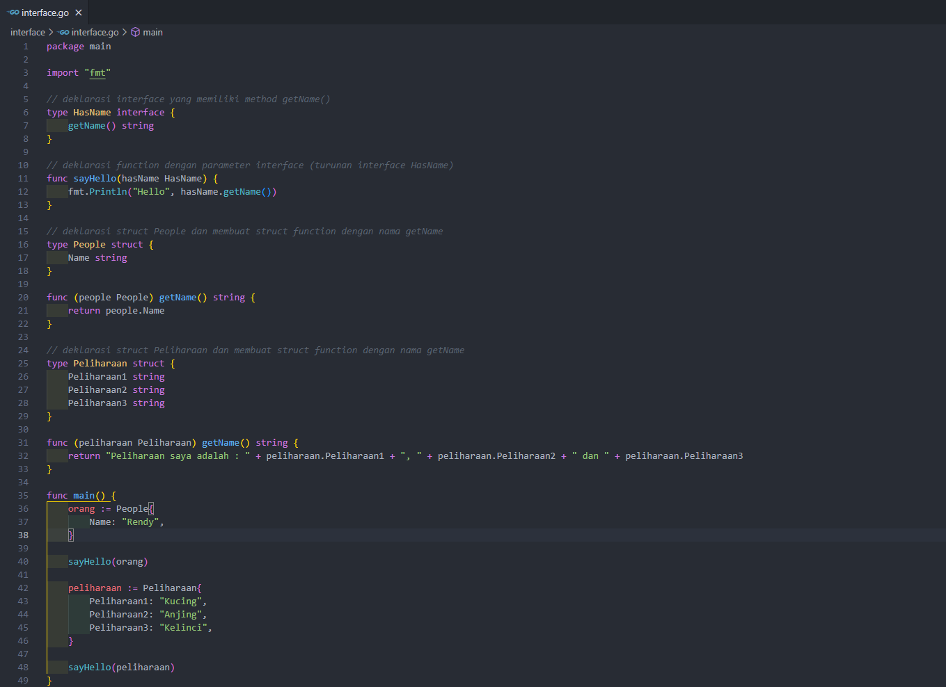Screen dimensions: 946x687
Task: Click the Peliharaan struct name on line 25
Action: pos(100,363)
